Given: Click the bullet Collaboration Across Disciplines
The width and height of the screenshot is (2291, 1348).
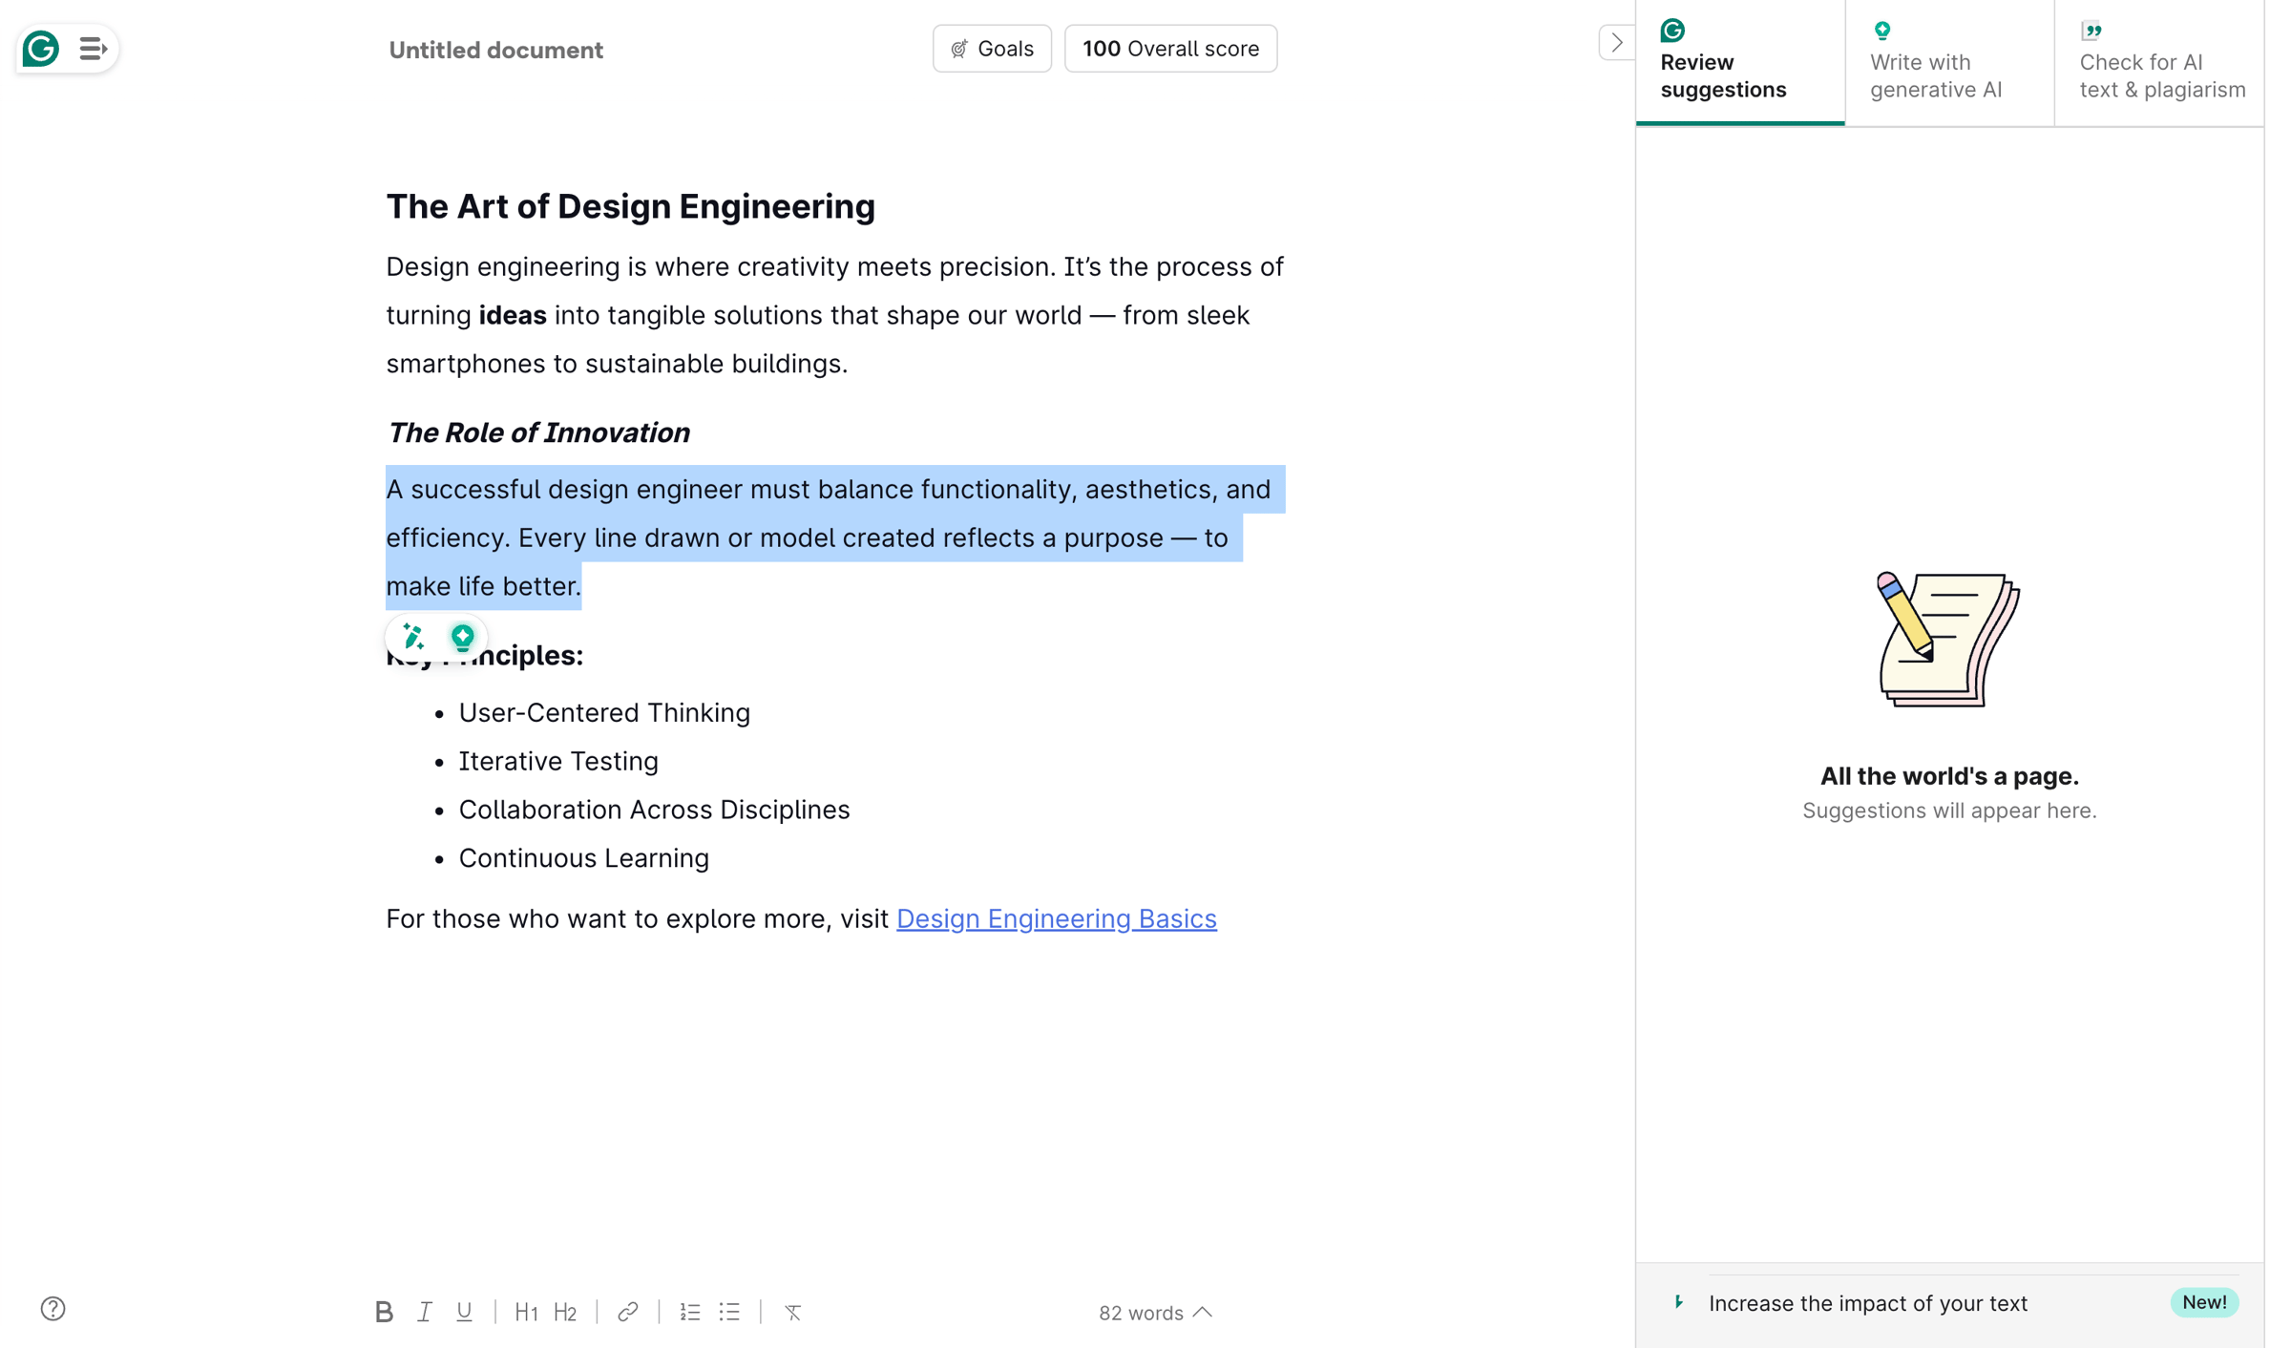Looking at the screenshot, I should (x=654, y=810).
